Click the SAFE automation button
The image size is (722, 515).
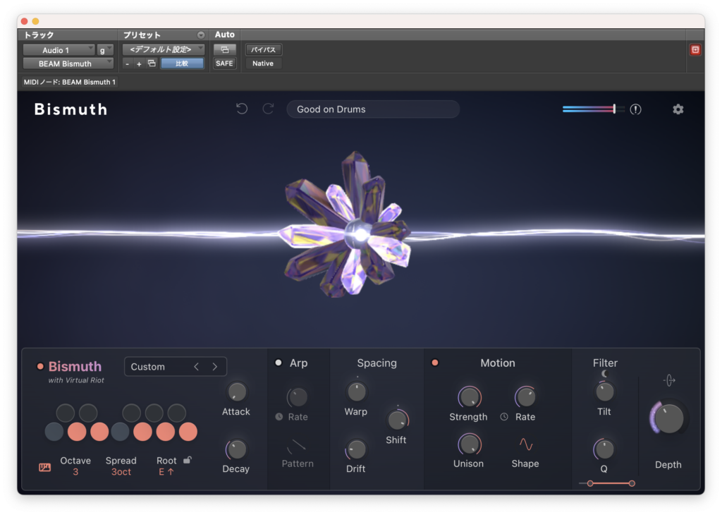pyautogui.click(x=225, y=63)
